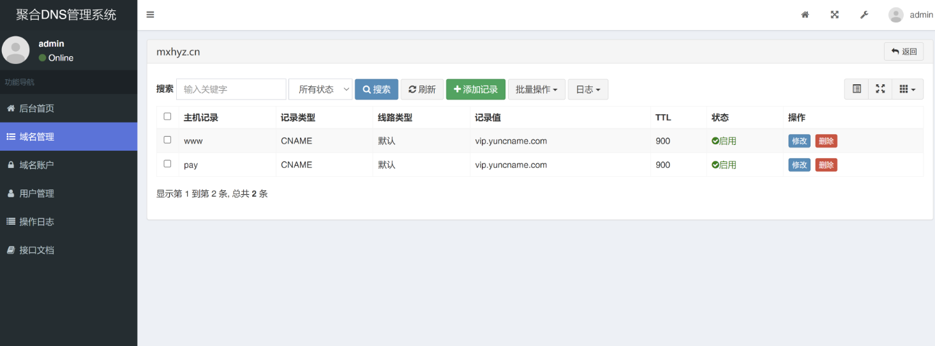Open 域名账户 in sidebar
The width and height of the screenshot is (935, 346).
click(68, 165)
